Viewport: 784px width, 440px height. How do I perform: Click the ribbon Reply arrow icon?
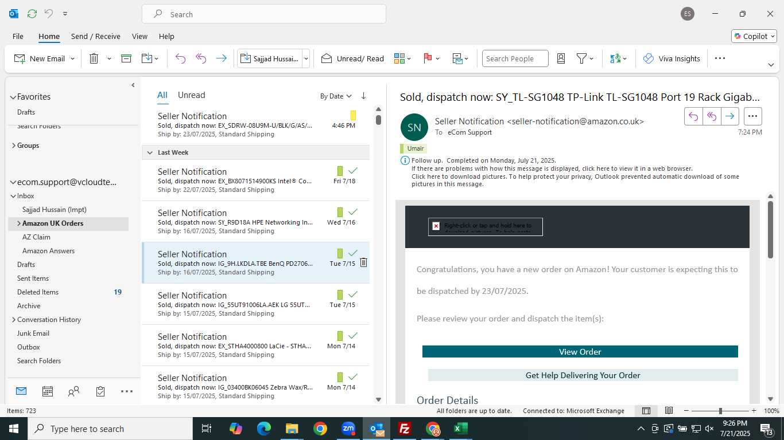point(180,58)
